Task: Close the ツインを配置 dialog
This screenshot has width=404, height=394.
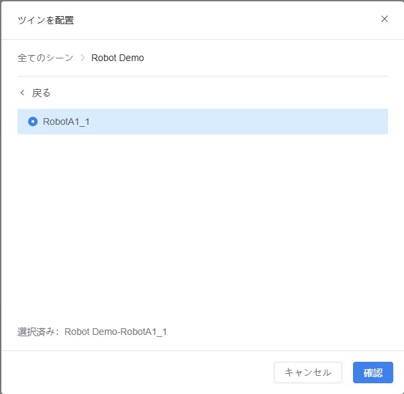Action: (385, 19)
